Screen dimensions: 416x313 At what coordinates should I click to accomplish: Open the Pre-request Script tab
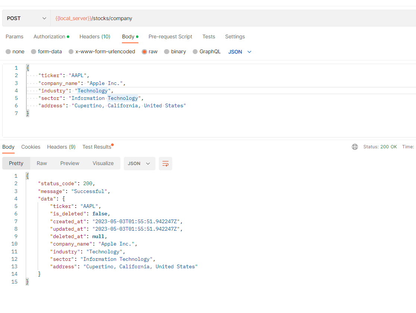(x=170, y=37)
